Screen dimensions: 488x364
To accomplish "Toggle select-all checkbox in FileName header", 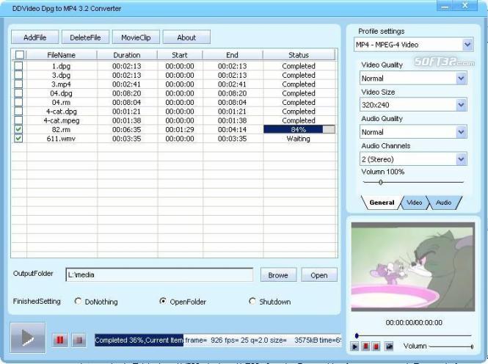I will [x=20, y=55].
